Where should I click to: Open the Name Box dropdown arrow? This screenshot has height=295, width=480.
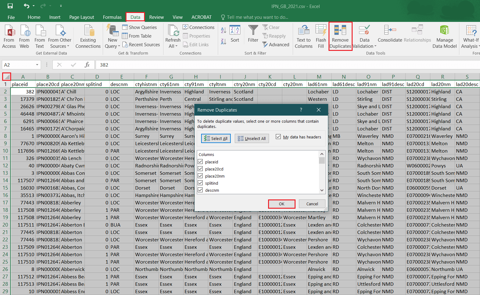click(37, 65)
